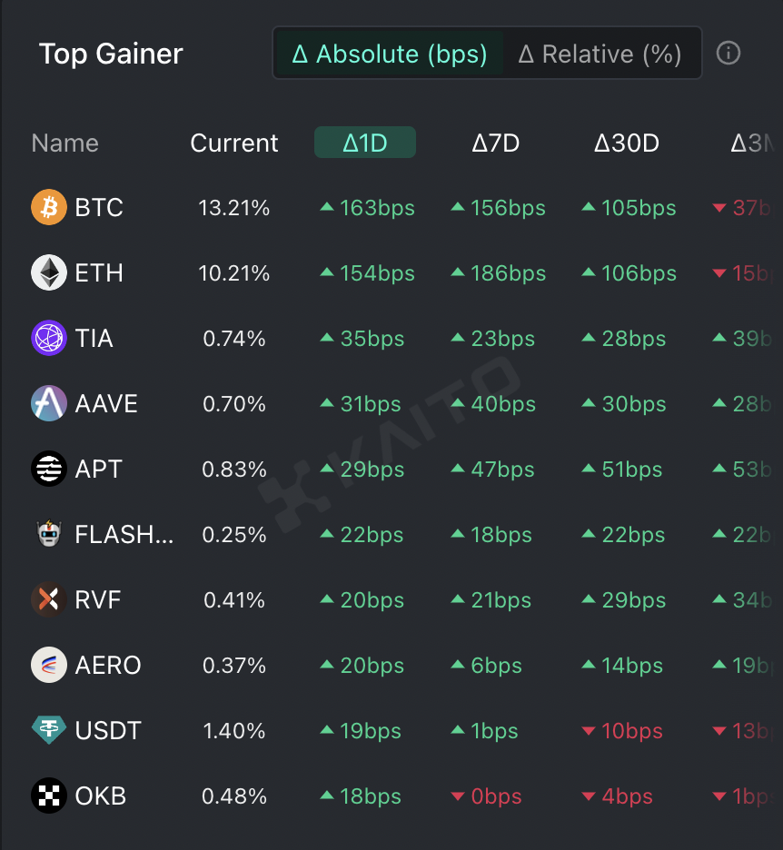
Task: Open the BTC row name
Action: point(99,208)
